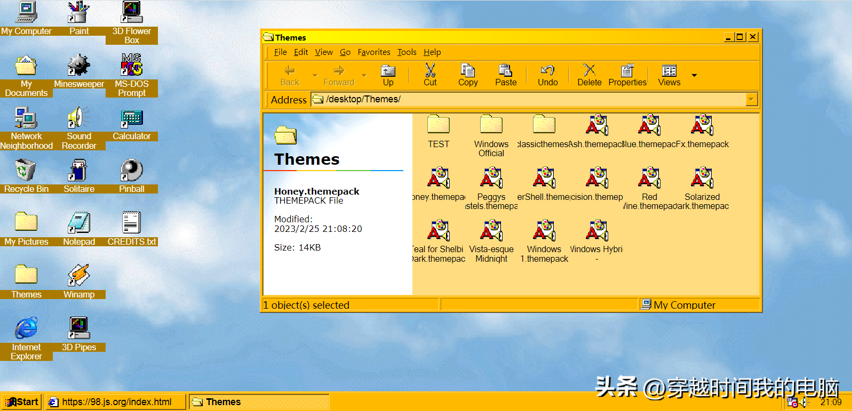Select Teal for Shelbi Dark themepack
The width and height of the screenshot is (852, 411).
click(x=439, y=241)
